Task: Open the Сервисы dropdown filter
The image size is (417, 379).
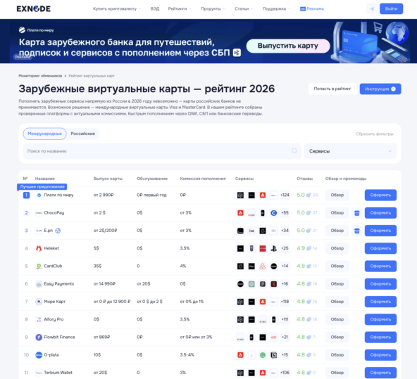Action: (350, 151)
